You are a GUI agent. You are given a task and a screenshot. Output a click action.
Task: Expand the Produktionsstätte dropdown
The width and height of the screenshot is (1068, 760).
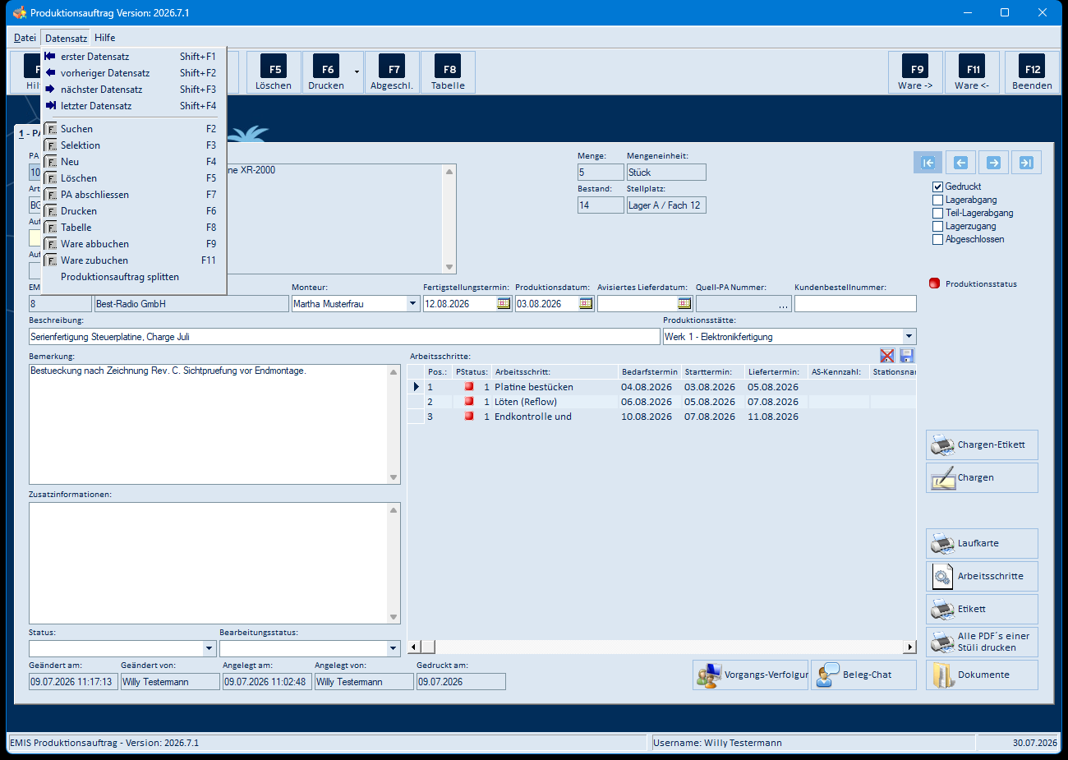909,336
